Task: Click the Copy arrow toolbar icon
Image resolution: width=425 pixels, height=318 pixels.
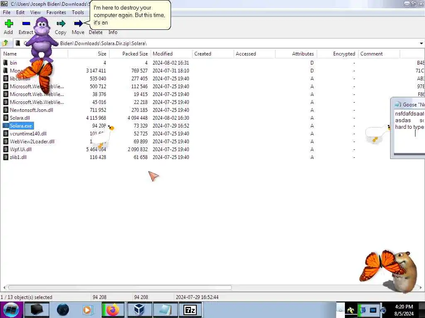Action: point(61,24)
